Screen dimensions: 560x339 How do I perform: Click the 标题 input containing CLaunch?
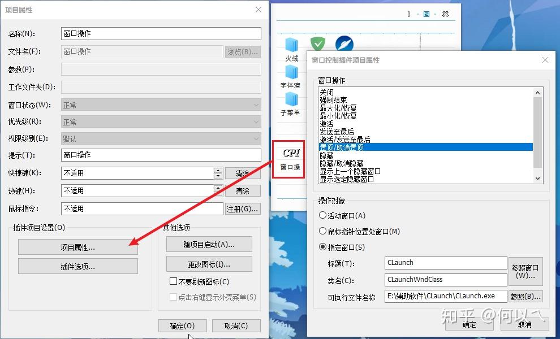445,263
